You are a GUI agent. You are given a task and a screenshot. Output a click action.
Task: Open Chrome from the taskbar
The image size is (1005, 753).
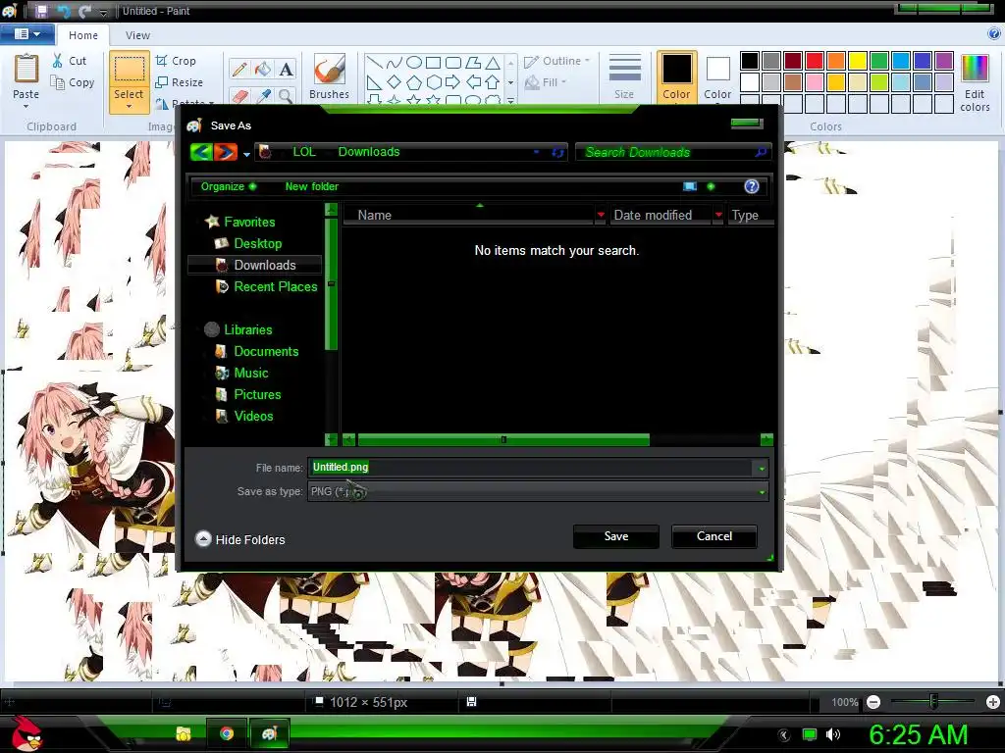point(227,733)
